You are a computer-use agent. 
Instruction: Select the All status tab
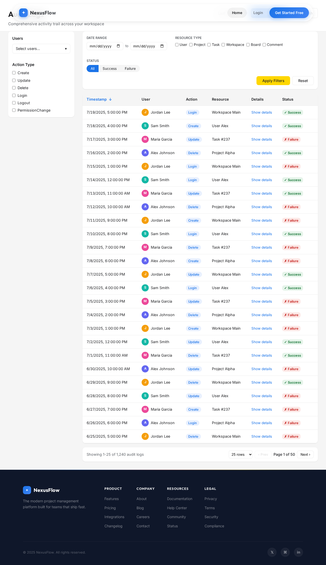tap(92, 69)
